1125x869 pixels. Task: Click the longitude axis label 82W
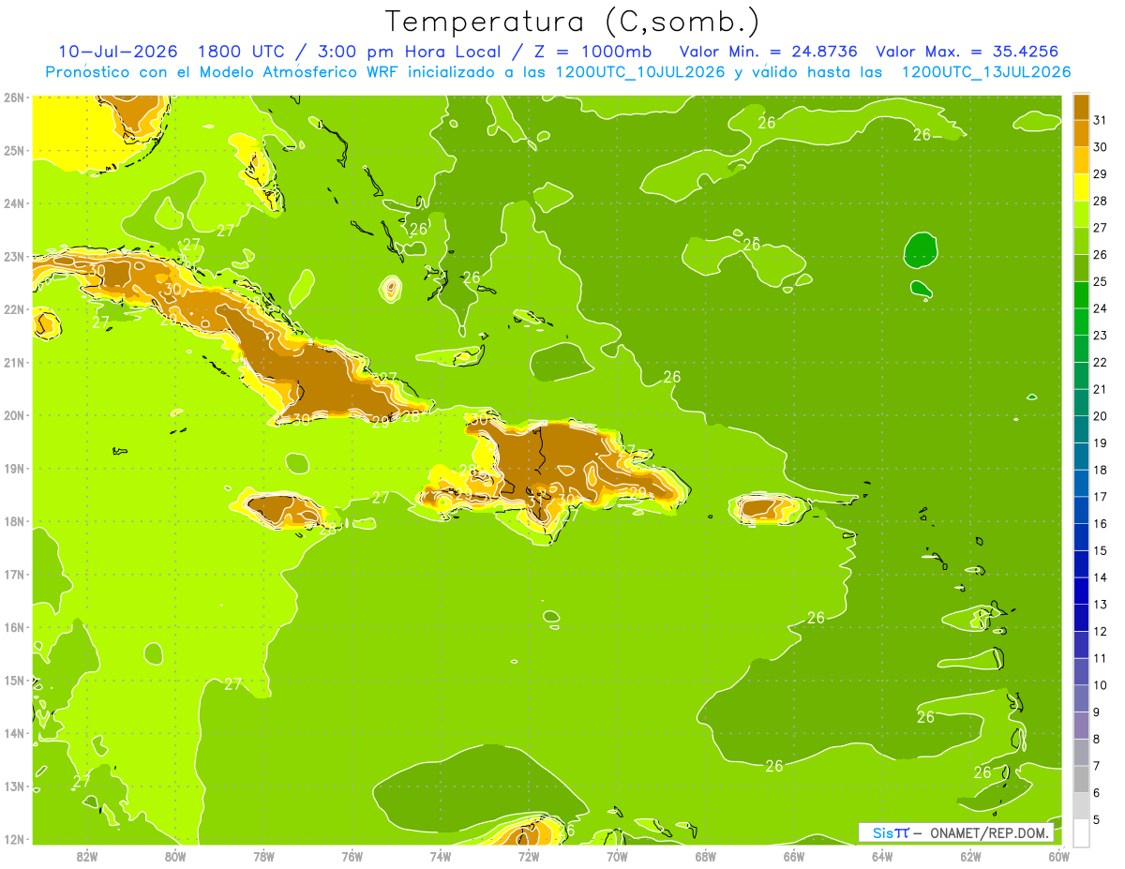87,855
